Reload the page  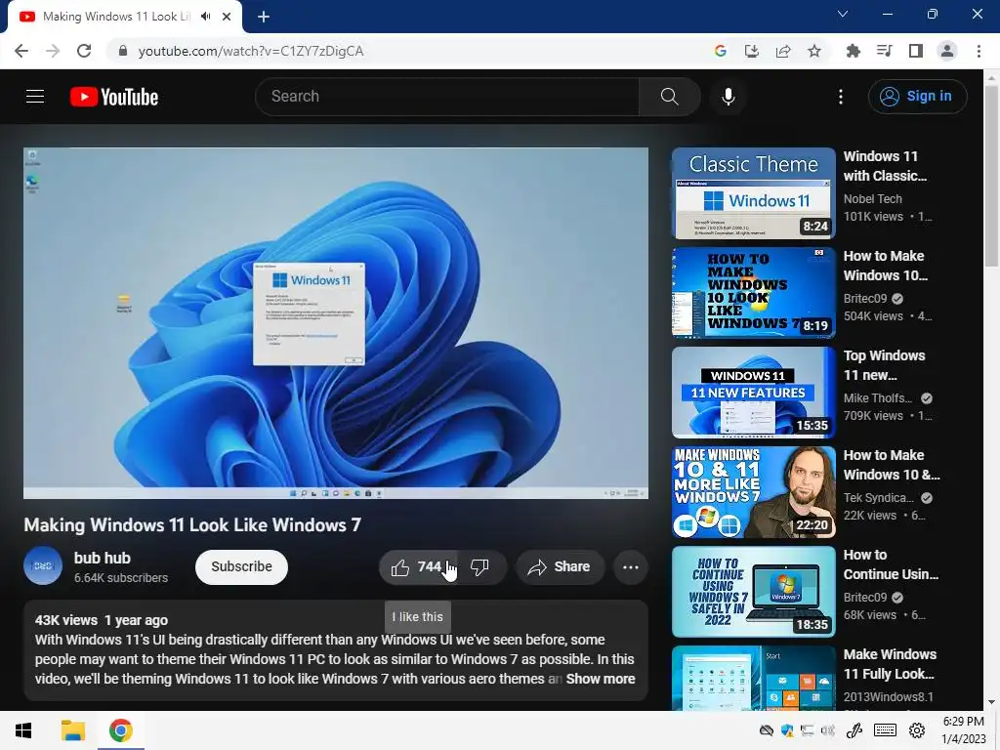pyautogui.click(x=84, y=51)
